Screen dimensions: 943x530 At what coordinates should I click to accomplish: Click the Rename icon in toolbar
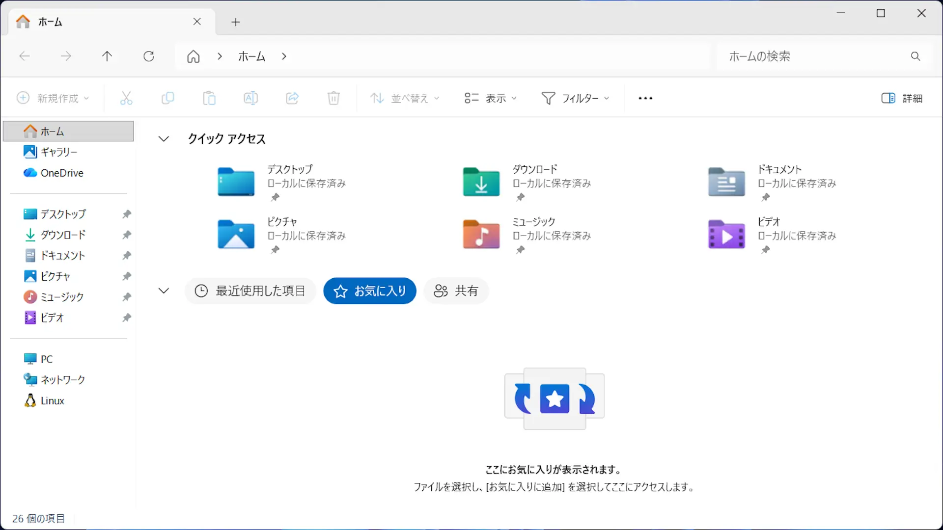tap(250, 98)
